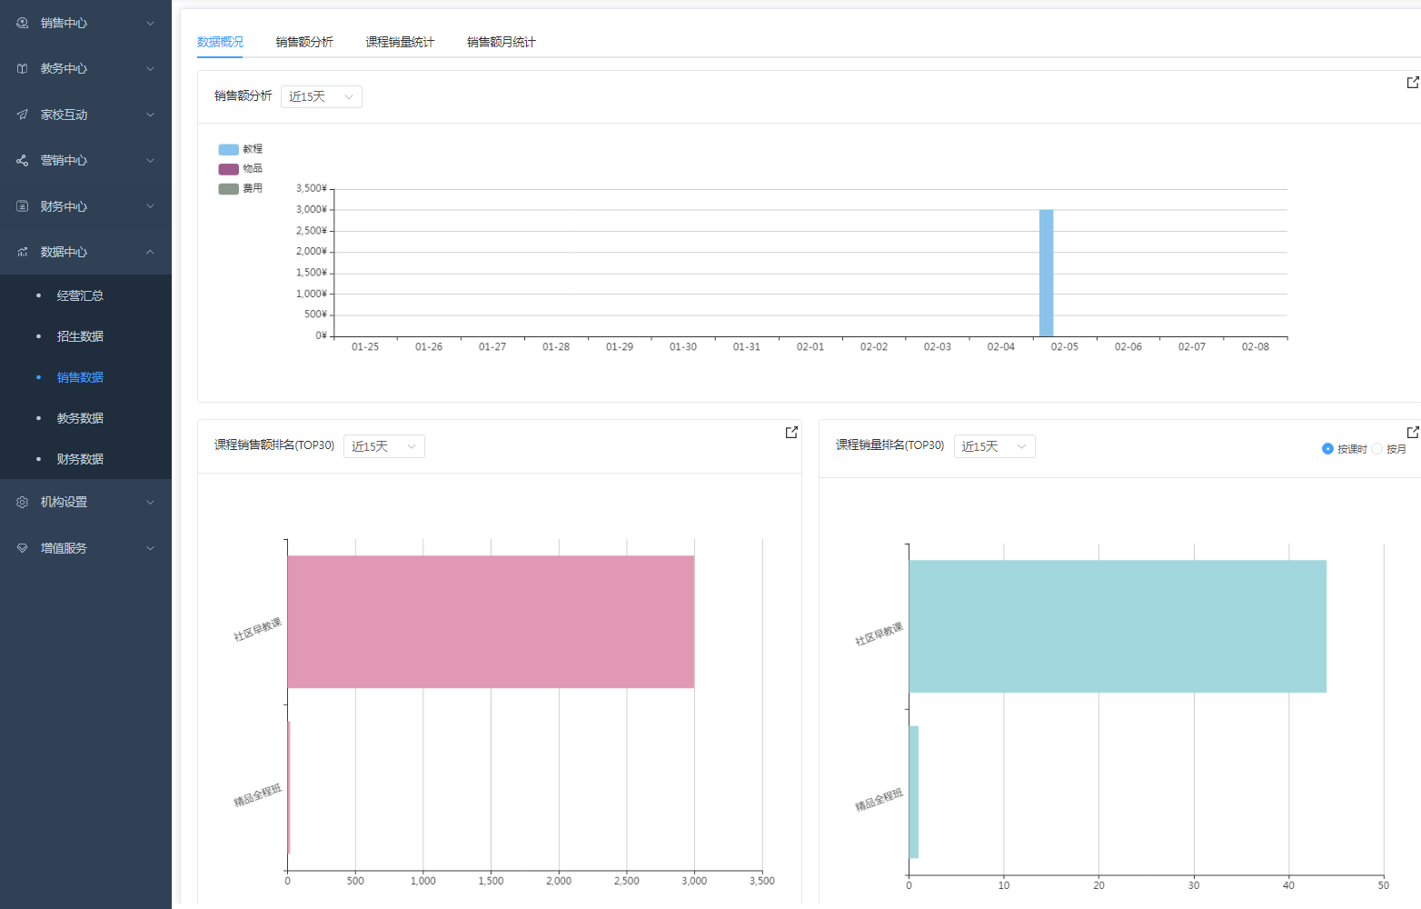This screenshot has height=909, width=1421.
Task: Open 课程销量排名 近15天 dropdown
Action: (995, 446)
